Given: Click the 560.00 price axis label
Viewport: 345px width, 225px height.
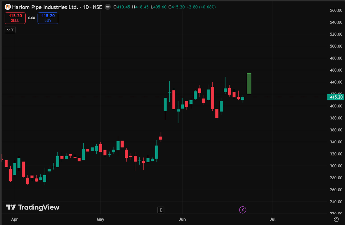Looking at the screenshot, I should (x=336, y=10).
